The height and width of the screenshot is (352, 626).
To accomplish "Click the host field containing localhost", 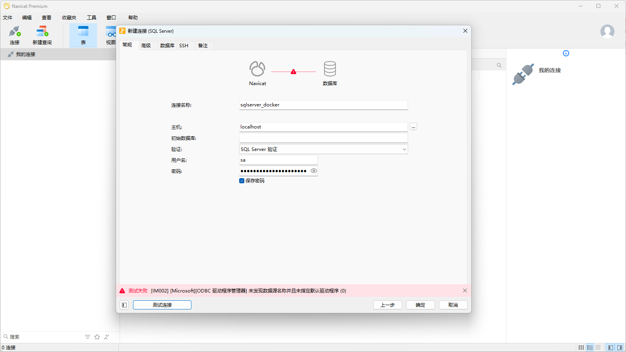I will (323, 127).
